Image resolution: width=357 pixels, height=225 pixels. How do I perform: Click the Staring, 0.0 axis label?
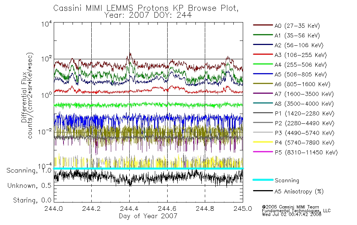pos(32,200)
